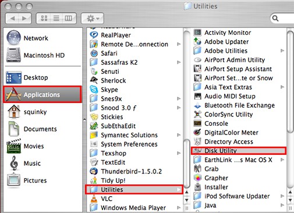Screen dimensions: 294x213
Task: Click the Applications sidebar icon
Action: coord(13,95)
